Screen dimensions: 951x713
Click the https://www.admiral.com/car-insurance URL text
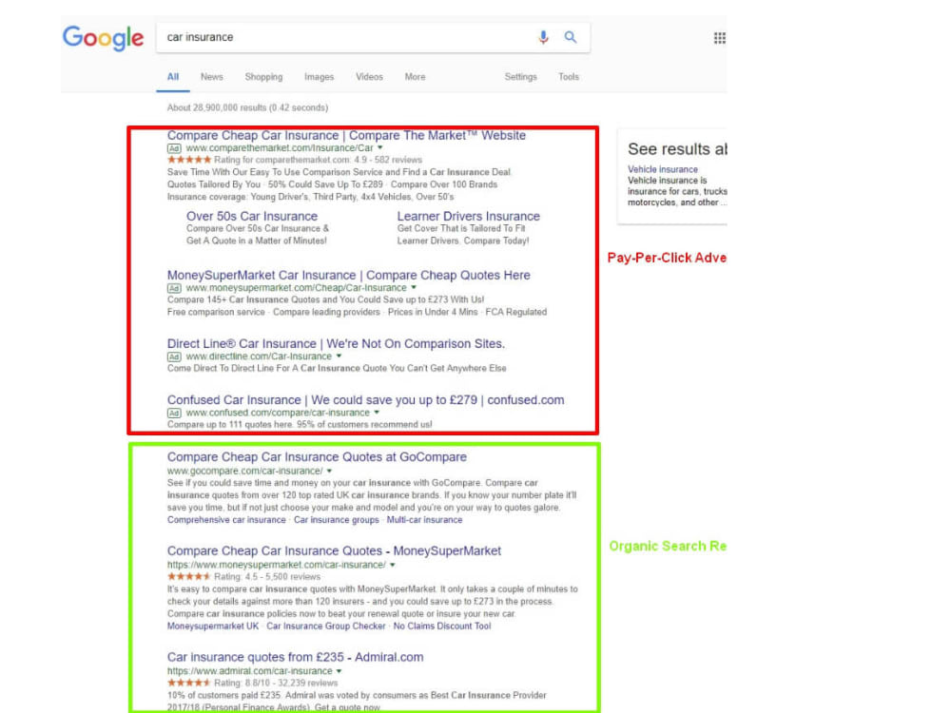(249, 671)
